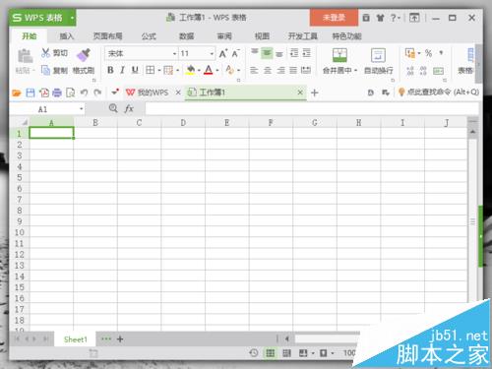
Task: Click the Cut scissors icon
Action: coord(45,53)
